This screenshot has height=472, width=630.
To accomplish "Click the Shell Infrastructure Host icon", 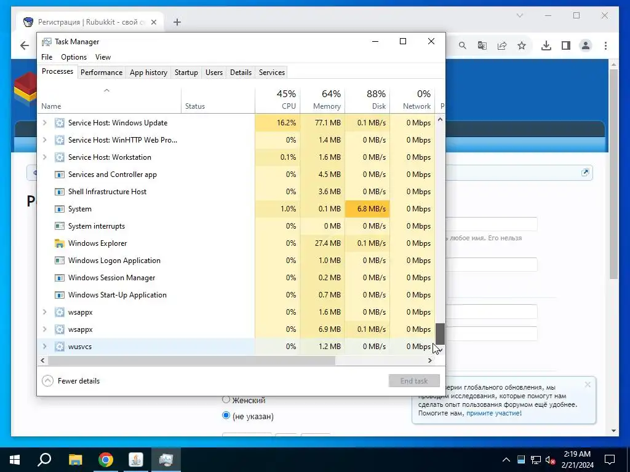I will 60,192.
